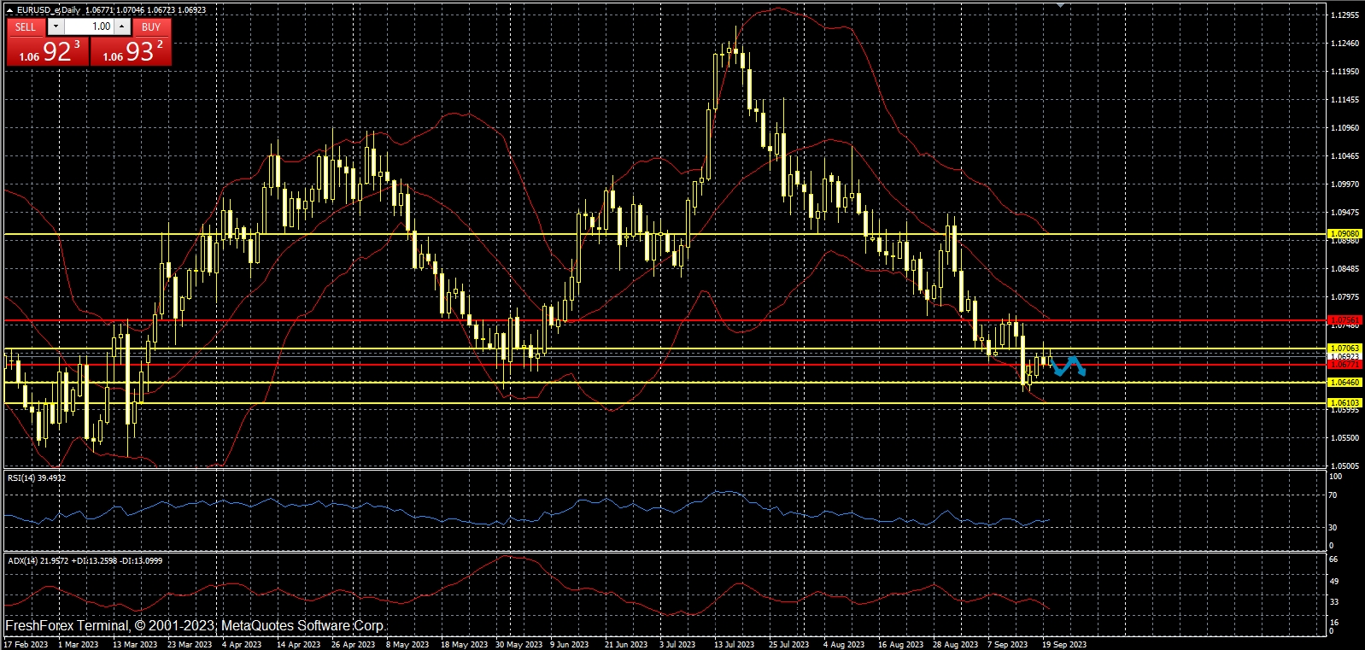Click the EURUSD_e,Daily chart title text

pyautogui.click(x=48, y=10)
